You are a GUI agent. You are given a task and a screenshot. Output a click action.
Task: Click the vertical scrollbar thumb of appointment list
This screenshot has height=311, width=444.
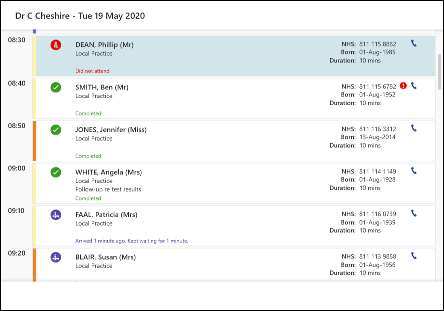(439, 72)
